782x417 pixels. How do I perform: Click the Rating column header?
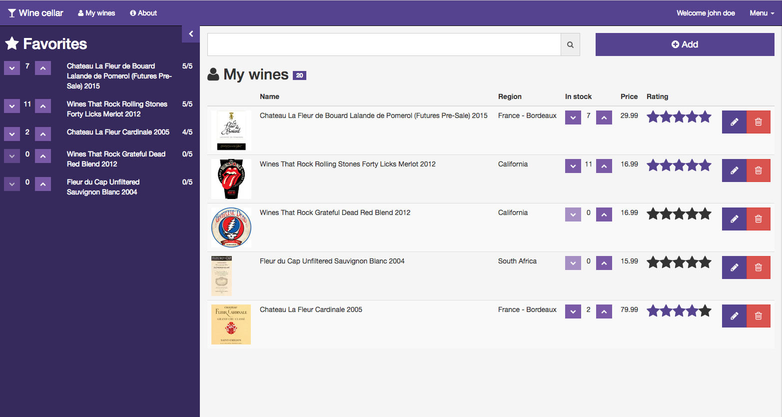[657, 96]
